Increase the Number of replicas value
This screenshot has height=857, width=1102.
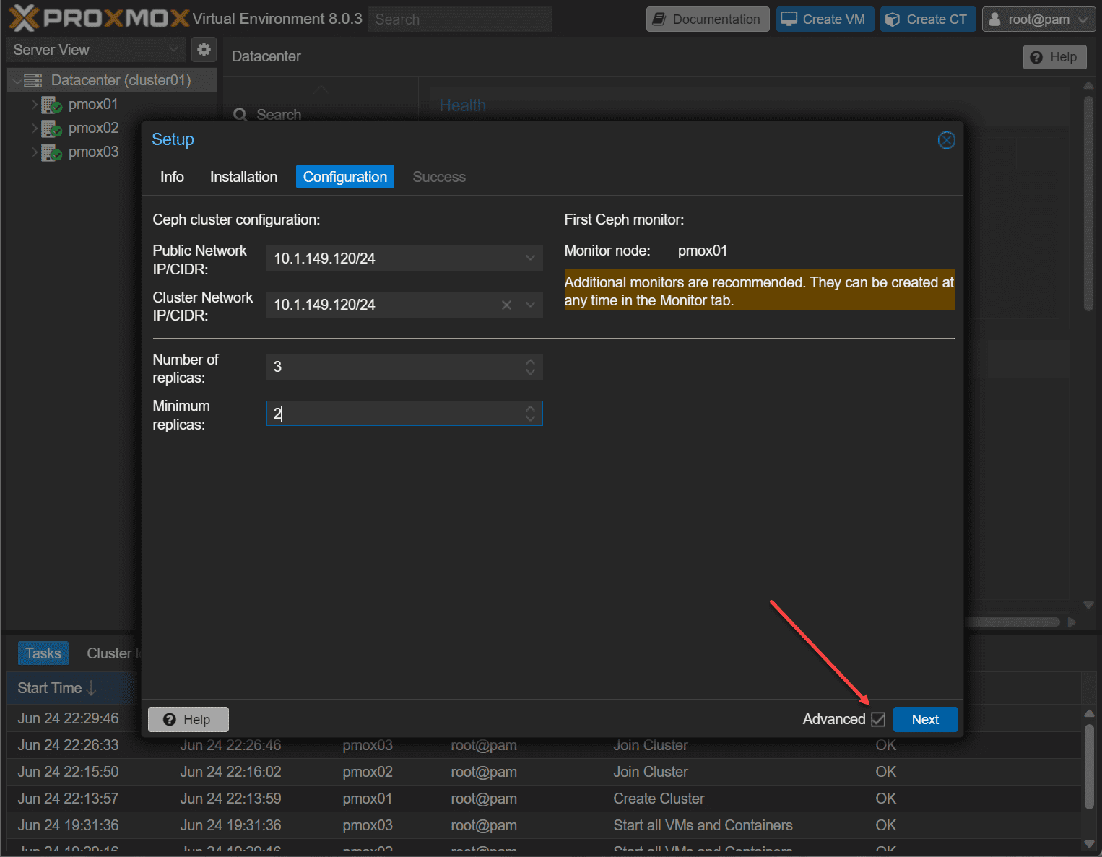click(x=530, y=362)
